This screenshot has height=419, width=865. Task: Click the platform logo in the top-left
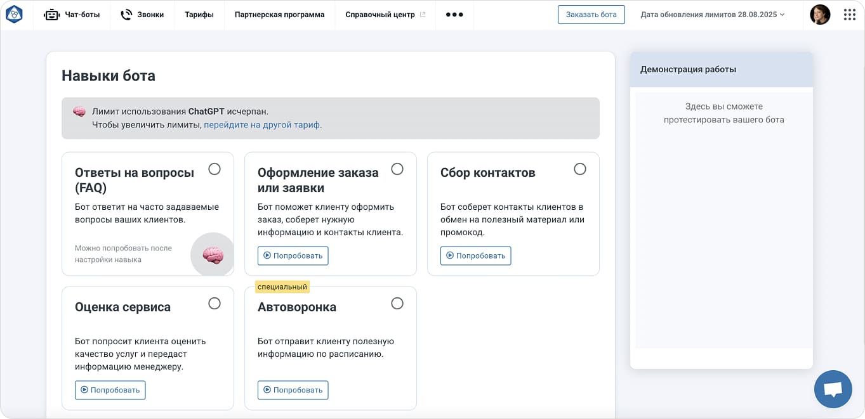[14, 13]
